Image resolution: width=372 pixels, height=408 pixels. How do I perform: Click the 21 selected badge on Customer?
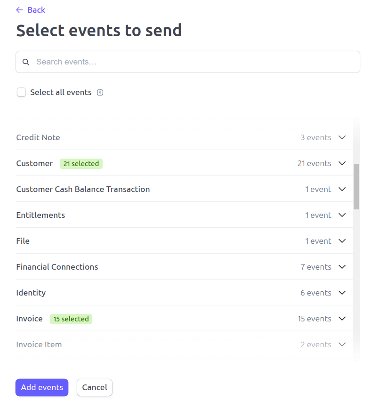click(x=81, y=164)
